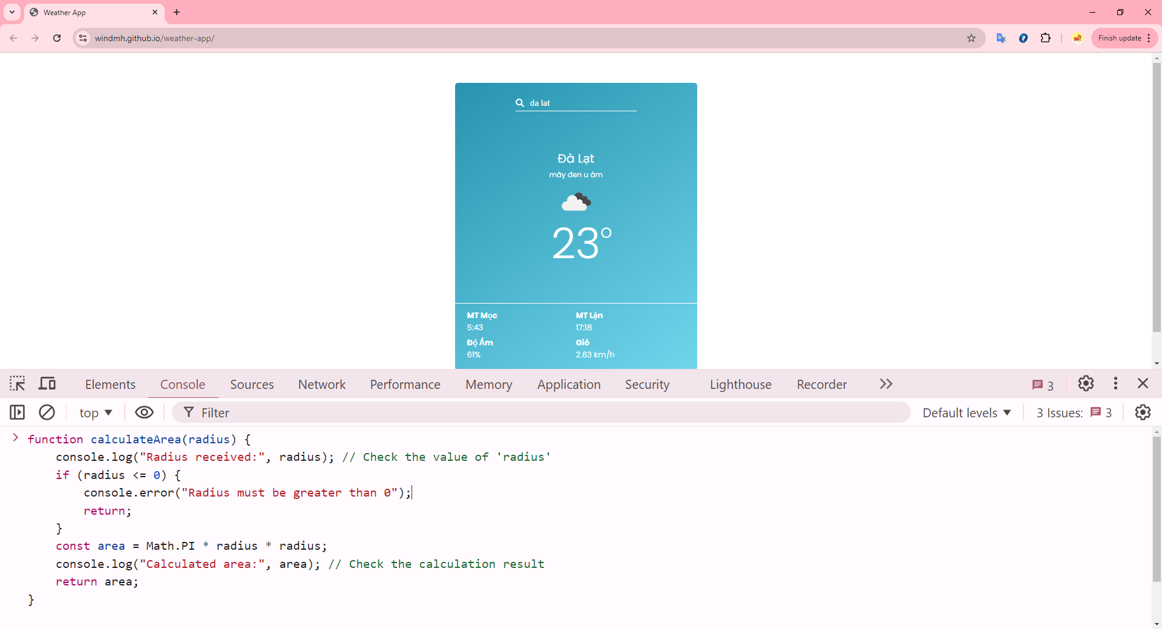Click the console Filter input field
1162x629 pixels.
(545, 412)
